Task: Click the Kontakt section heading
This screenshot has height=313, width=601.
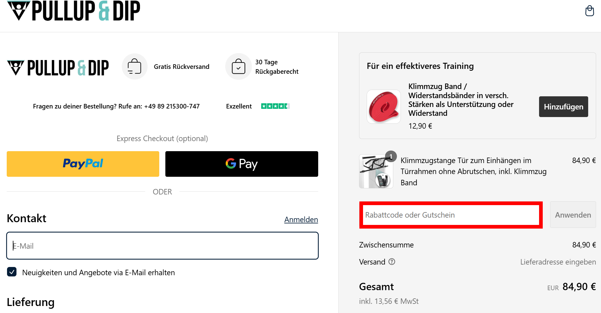Action: (x=27, y=218)
